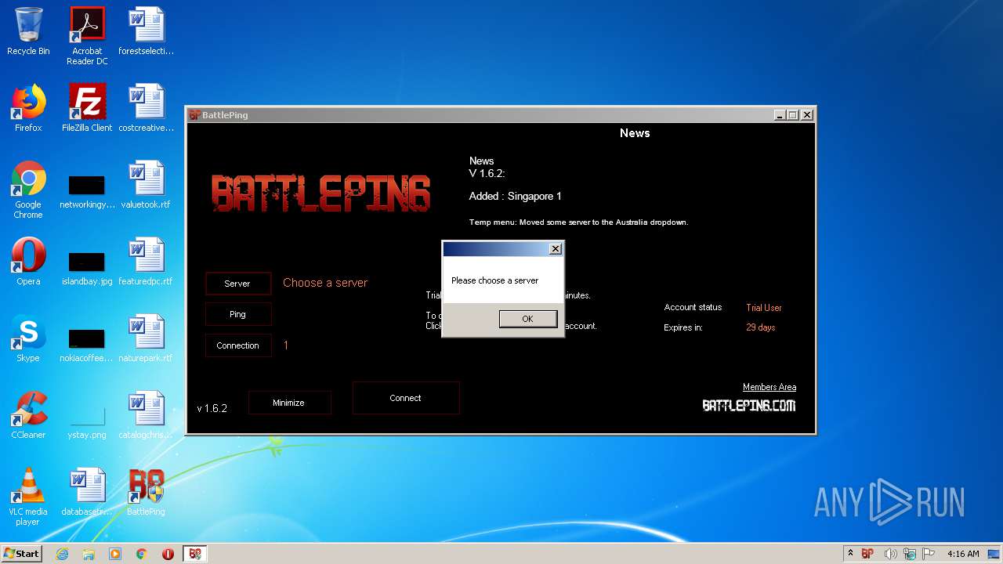This screenshot has width=1003, height=564.
Task: Launch VLC media player shortcut
Action: 28,497
